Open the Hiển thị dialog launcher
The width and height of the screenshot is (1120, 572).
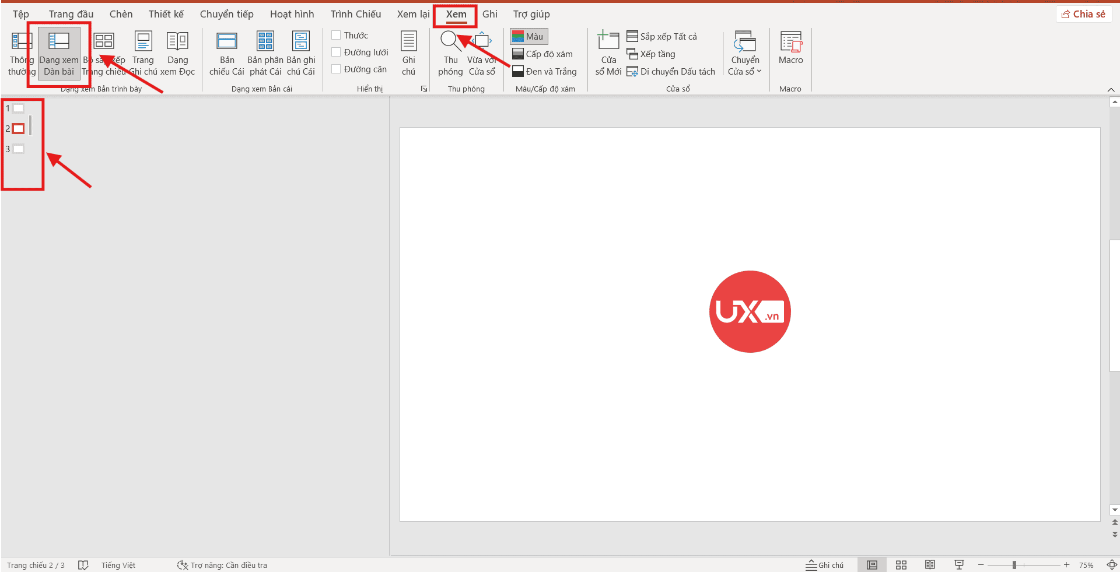click(424, 89)
